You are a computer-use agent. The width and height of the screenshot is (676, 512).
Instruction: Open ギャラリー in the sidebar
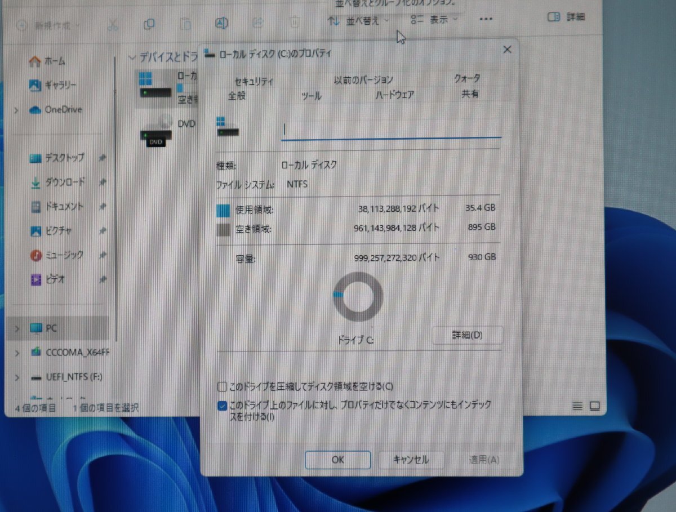53,85
